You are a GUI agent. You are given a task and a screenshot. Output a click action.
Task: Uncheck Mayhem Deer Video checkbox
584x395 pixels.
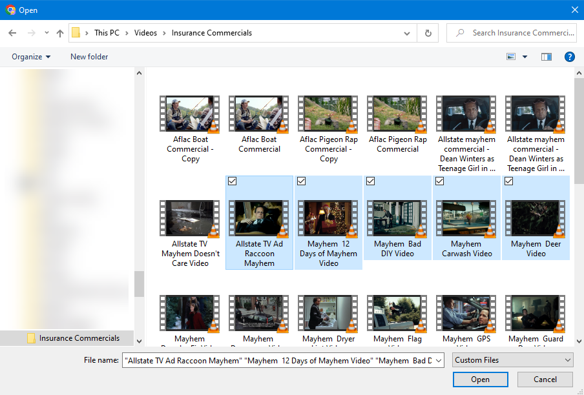(508, 181)
